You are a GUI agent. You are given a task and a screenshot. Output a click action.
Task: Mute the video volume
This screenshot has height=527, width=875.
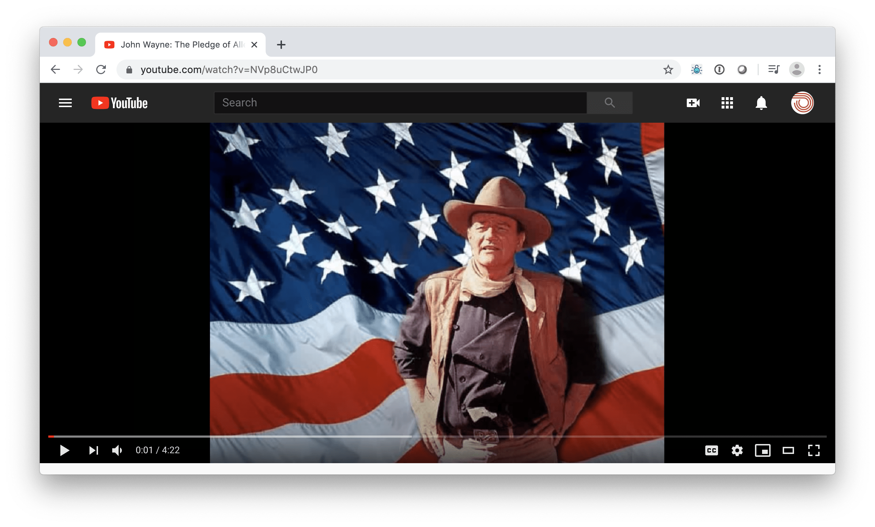[117, 450]
